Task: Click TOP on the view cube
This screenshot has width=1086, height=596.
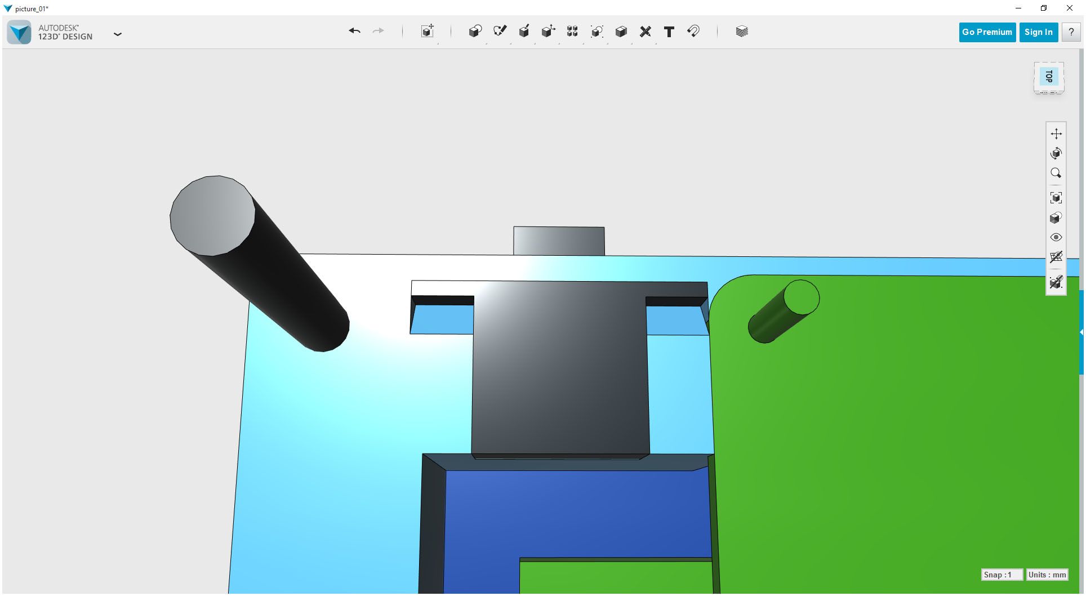Action: pos(1048,77)
